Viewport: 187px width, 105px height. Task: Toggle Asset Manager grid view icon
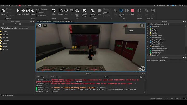[21, 24]
